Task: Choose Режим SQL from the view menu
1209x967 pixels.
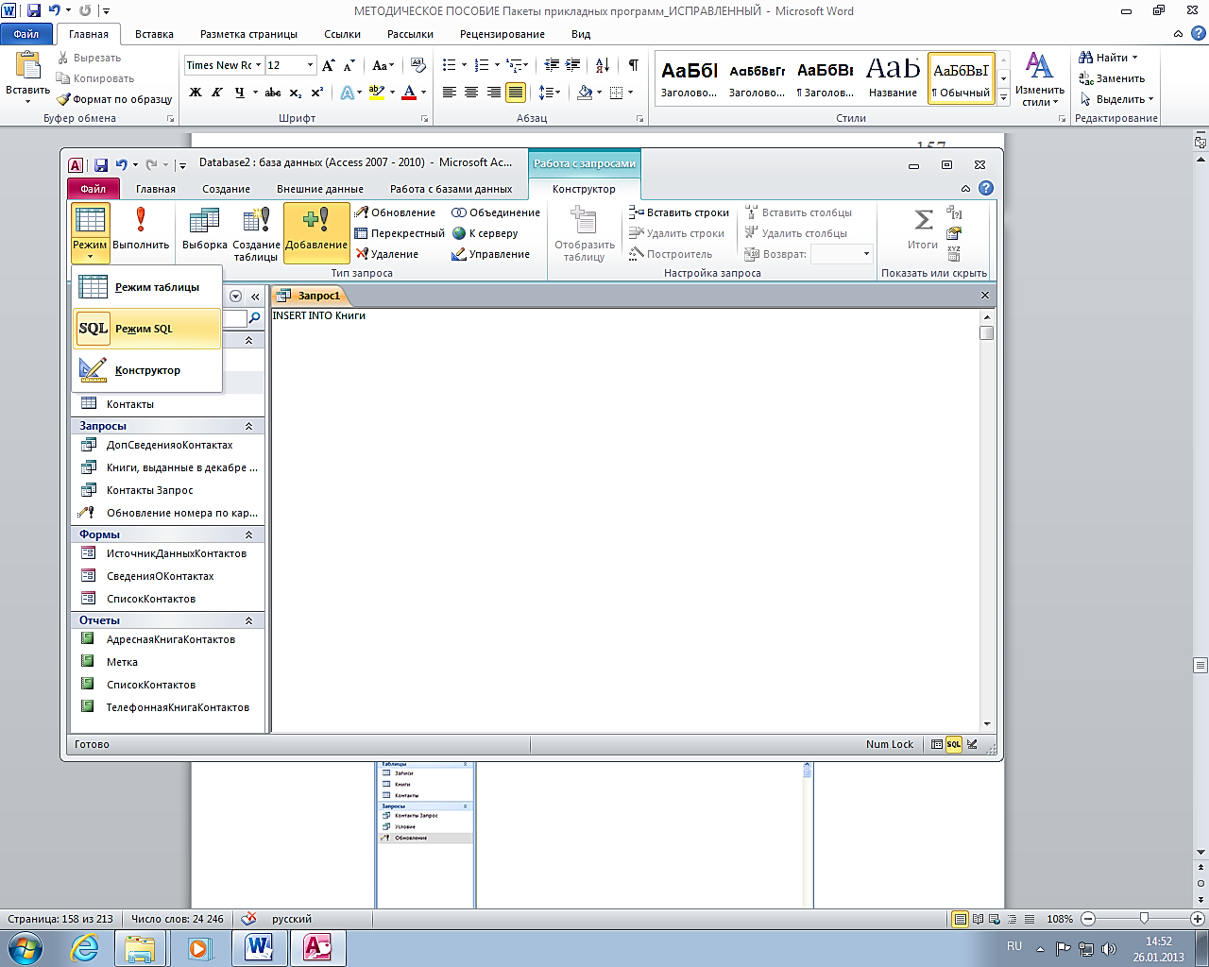Action: [146, 329]
